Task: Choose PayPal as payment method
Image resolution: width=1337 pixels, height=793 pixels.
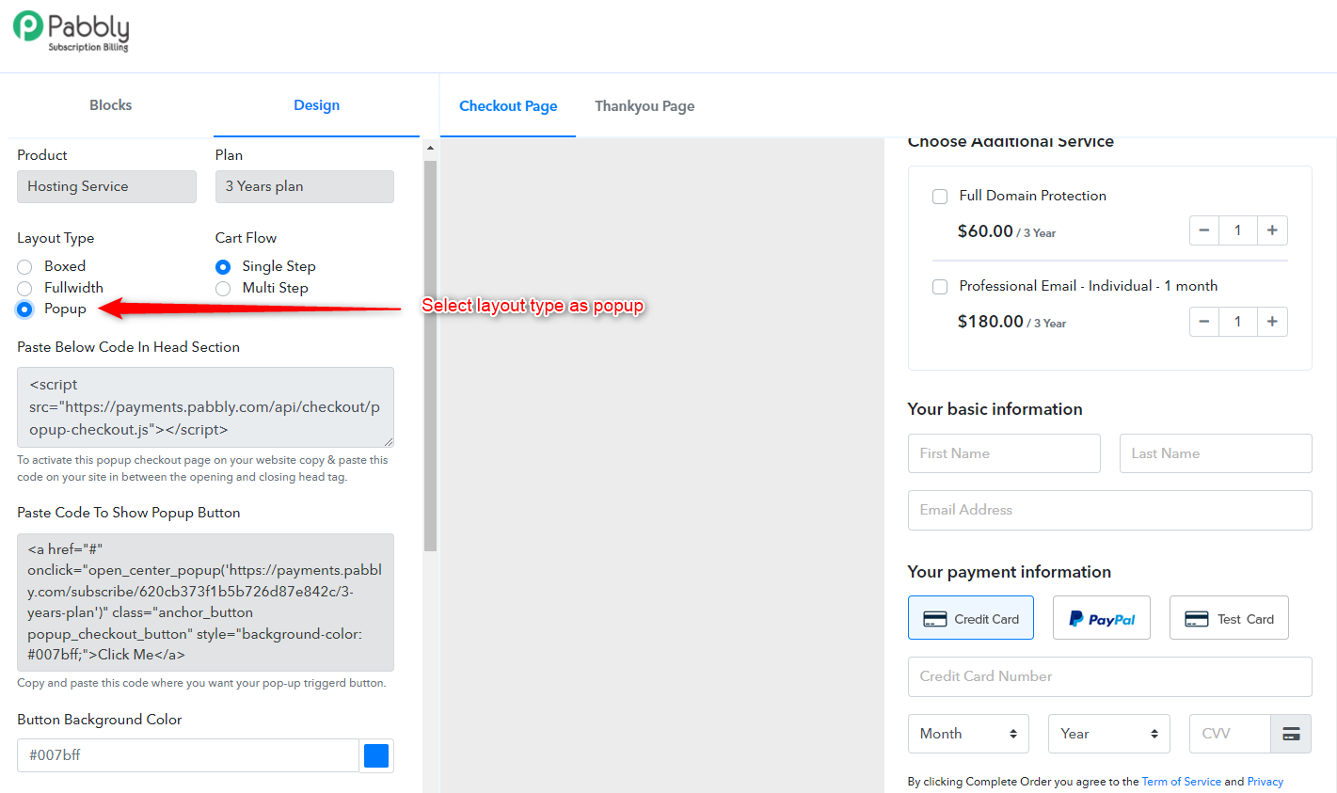Action: (x=1102, y=618)
